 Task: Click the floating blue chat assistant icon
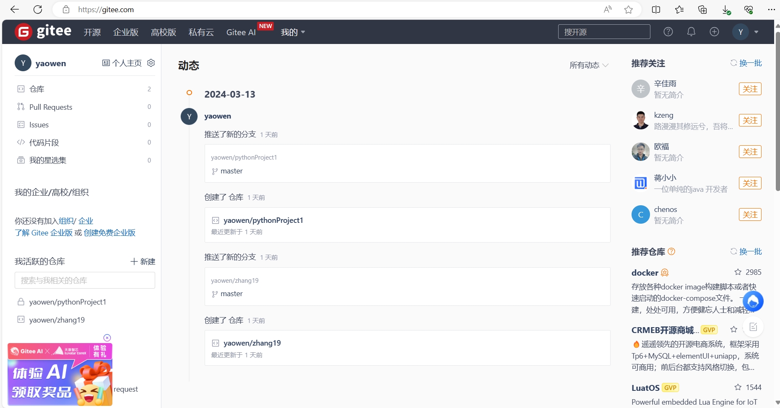pos(753,301)
